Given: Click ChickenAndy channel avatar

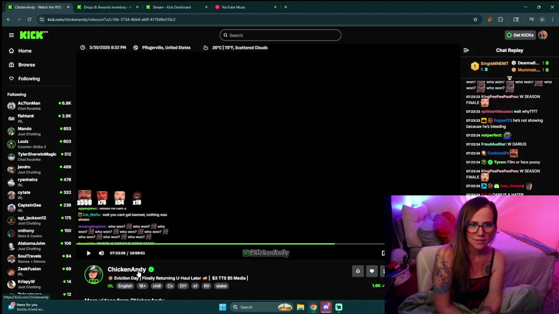Looking at the screenshot, I should pyautogui.click(x=94, y=275).
